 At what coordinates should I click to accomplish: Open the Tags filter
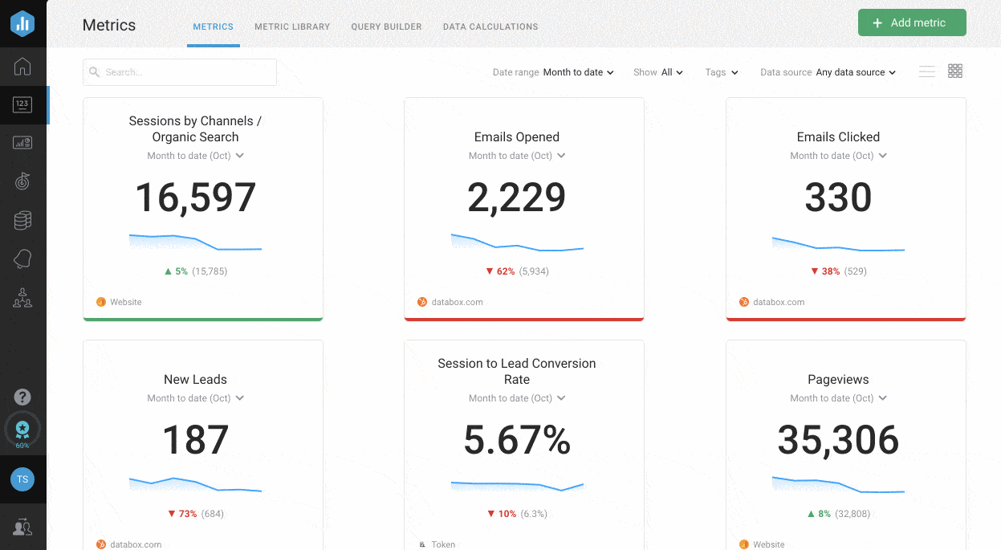pyautogui.click(x=721, y=72)
